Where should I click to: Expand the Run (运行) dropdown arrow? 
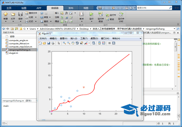tap(91, 21)
